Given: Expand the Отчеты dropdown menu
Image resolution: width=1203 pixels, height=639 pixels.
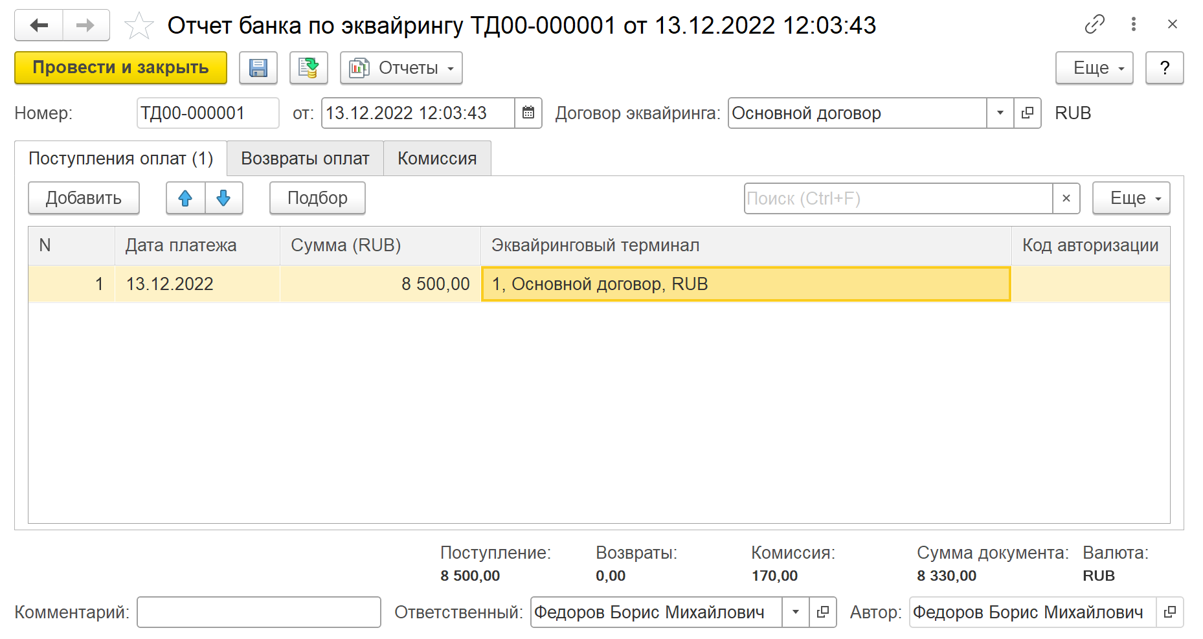Looking at the screenshot, I should click(401, 68).
